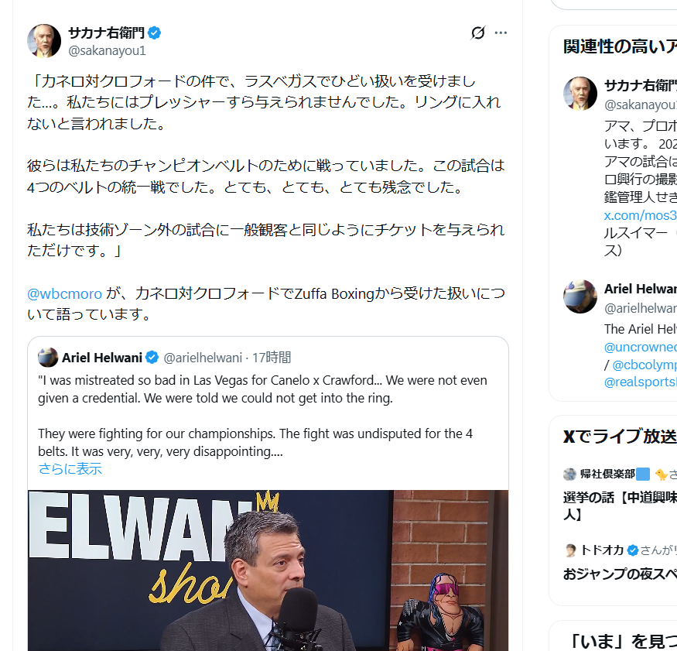Click the verified badge next to Ariel Helwani
This screenshot has width=677, height=651.
152,358
